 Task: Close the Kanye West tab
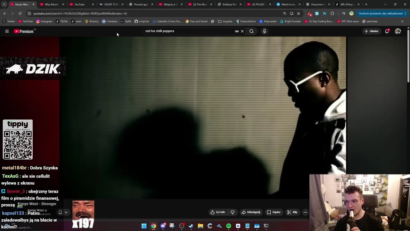click(x=33, y=4)
